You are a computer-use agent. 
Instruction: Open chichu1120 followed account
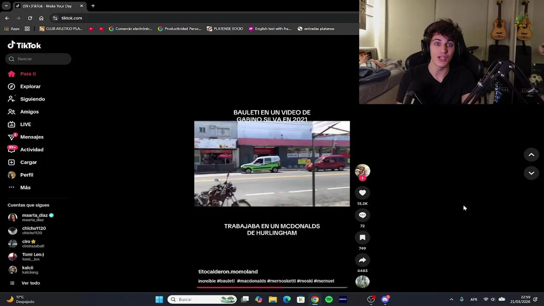pyautogui.click(x=27, y=230)
